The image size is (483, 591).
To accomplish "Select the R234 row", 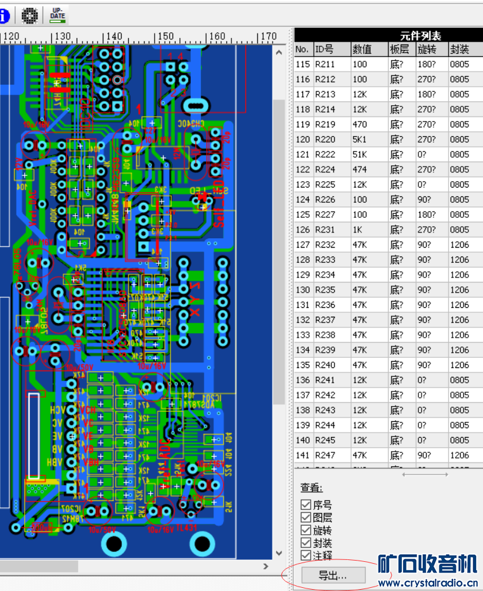I will pyautogui.click(x=389, y=275).
